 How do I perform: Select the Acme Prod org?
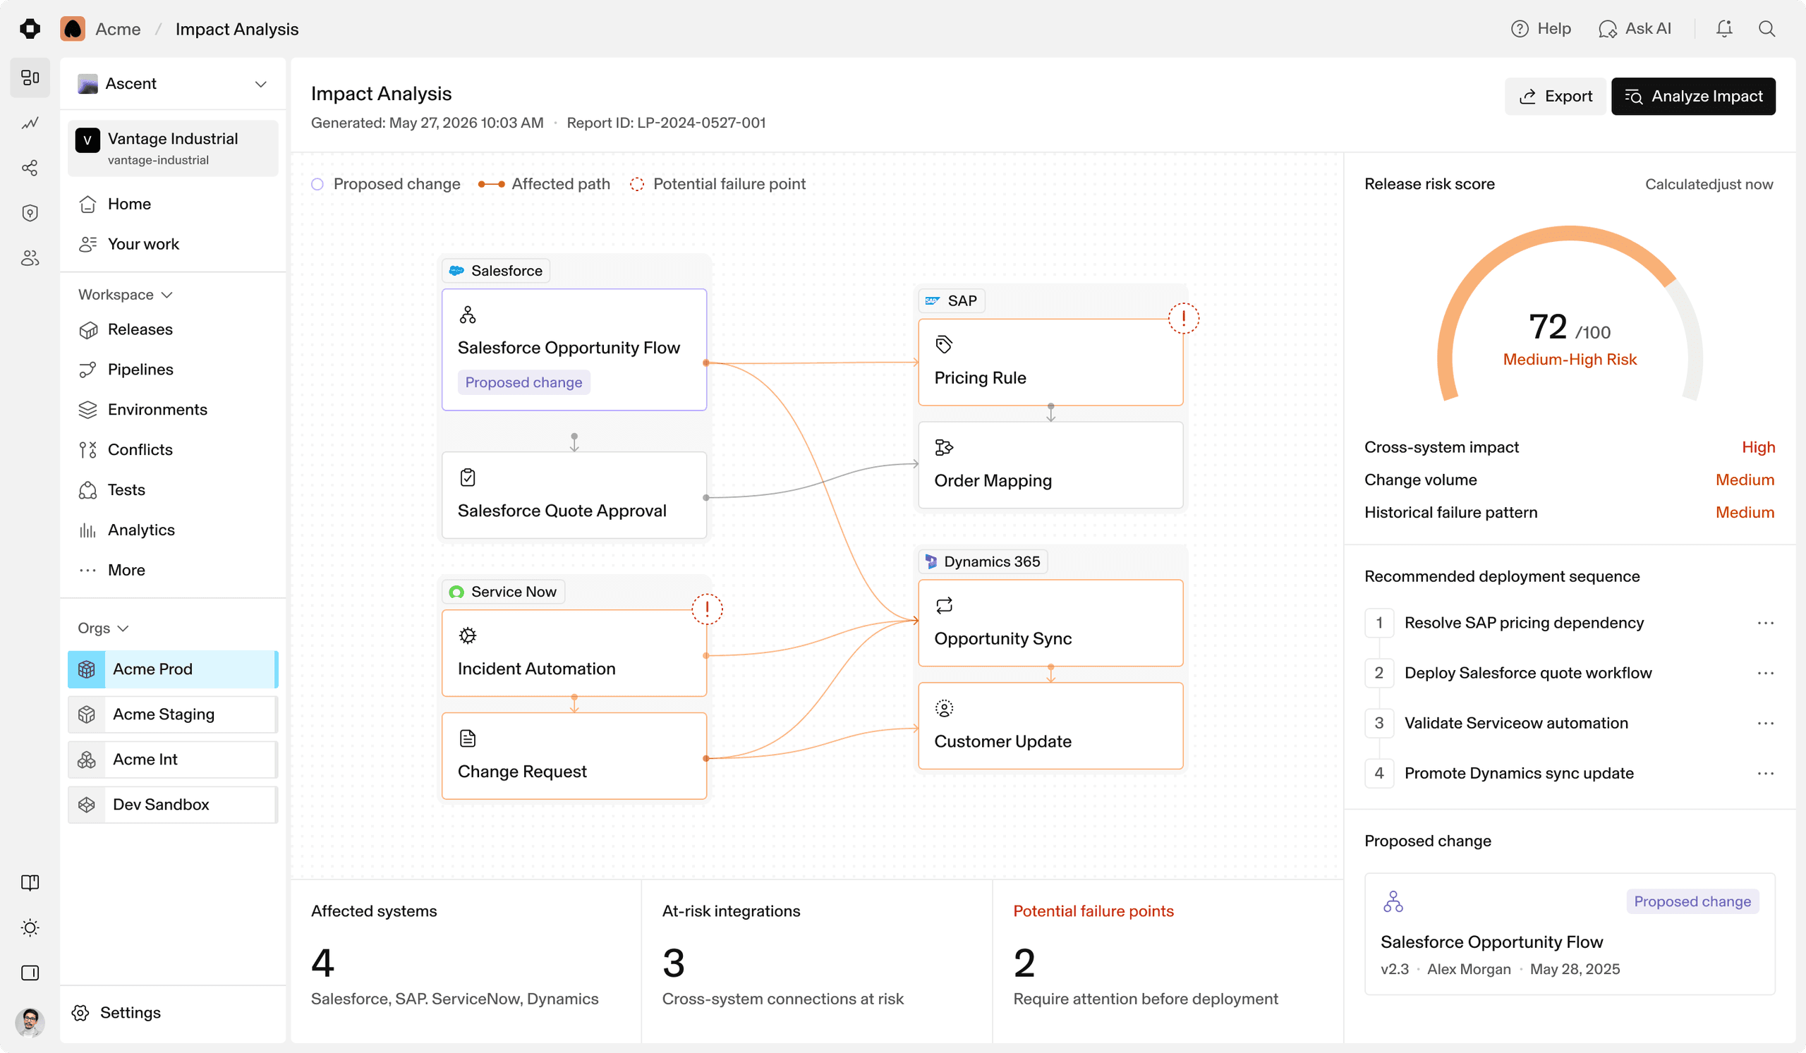coord(173,669)
